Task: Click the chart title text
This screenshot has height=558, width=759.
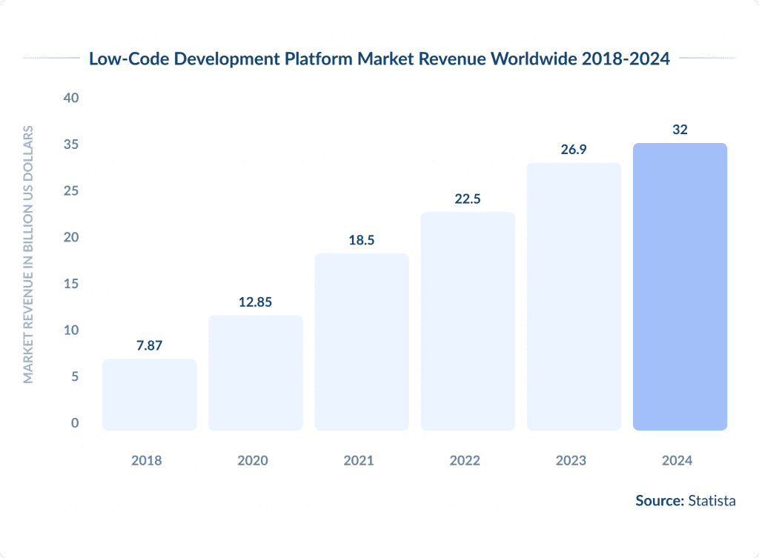Action: [379, 59]
